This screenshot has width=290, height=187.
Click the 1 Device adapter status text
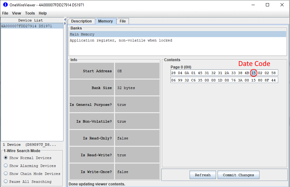[x=29, y=145]
